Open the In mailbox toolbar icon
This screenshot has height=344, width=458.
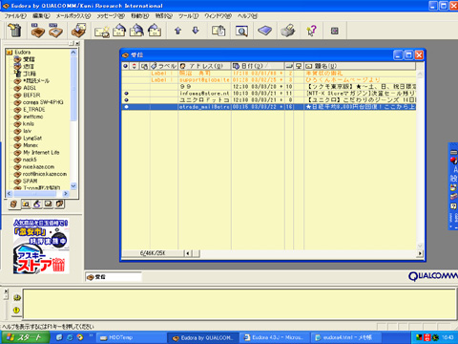[38, 31]
